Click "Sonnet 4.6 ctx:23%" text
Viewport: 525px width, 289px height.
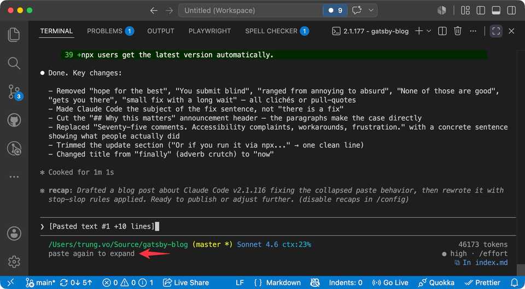(274, 245)
